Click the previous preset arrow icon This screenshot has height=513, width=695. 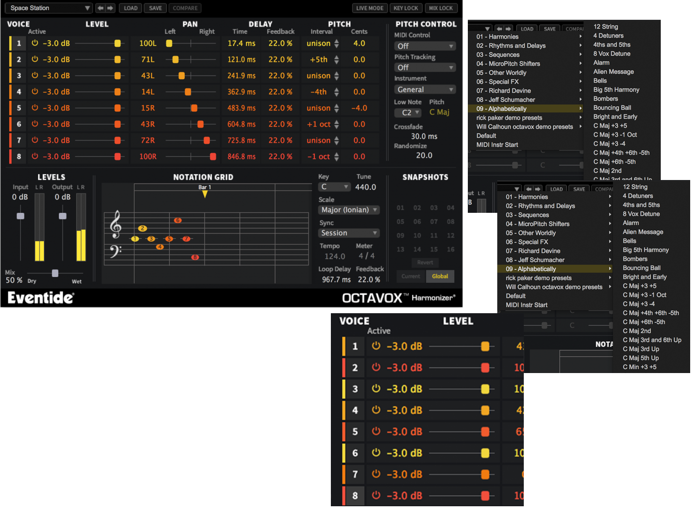click(100, 8)
